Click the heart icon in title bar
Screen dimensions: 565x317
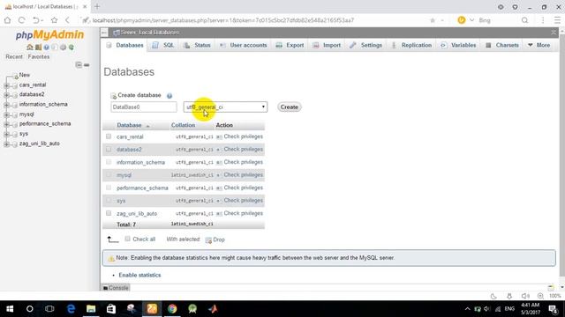(516, 7)
